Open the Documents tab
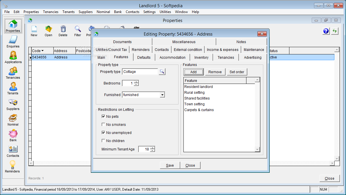The width and height of the screenshot is (346, 195). [x=122, y=42]
